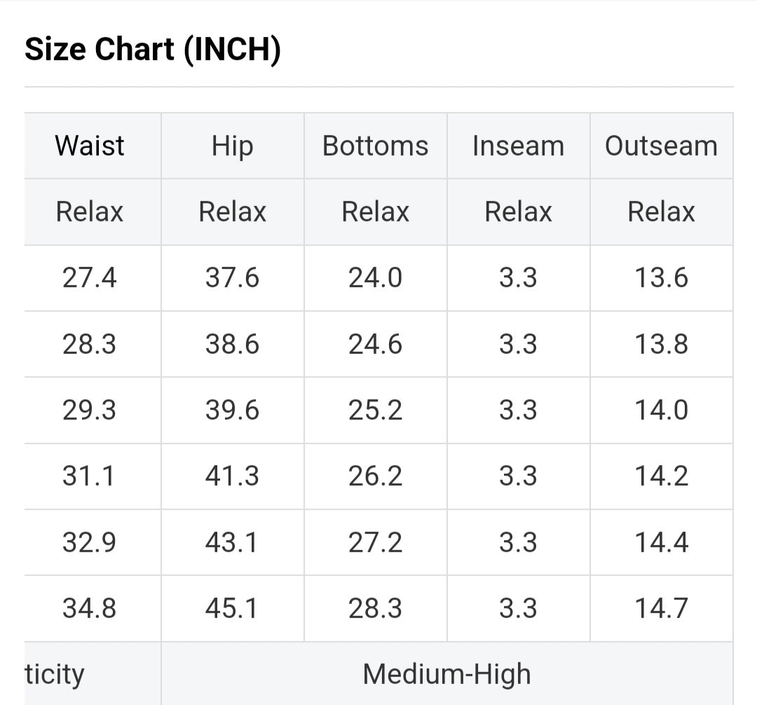This screenshot has width=757, height=705.
Task: Click the Bottoms column header
Action: click(x=375, y=146)
